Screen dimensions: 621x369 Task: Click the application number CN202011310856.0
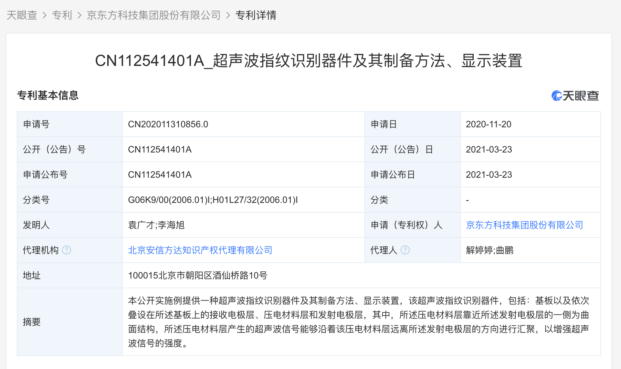coord(168,124)
